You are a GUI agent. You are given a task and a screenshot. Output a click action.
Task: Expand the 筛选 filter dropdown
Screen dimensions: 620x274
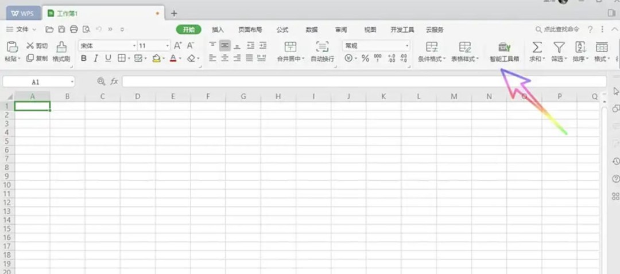565,59
